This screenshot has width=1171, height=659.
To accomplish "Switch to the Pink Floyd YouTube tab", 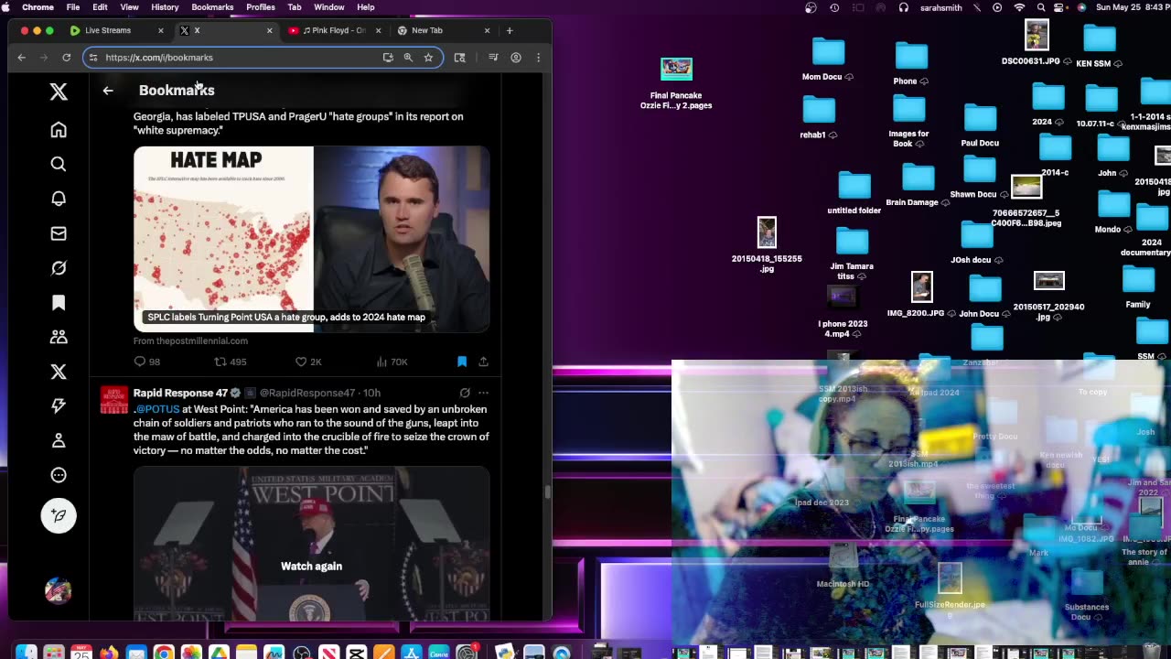I will tap(333, 30).
